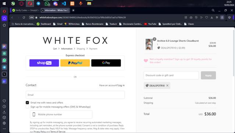Open ChatGPT in the Opera sidebar

click(x=4, y=53)
